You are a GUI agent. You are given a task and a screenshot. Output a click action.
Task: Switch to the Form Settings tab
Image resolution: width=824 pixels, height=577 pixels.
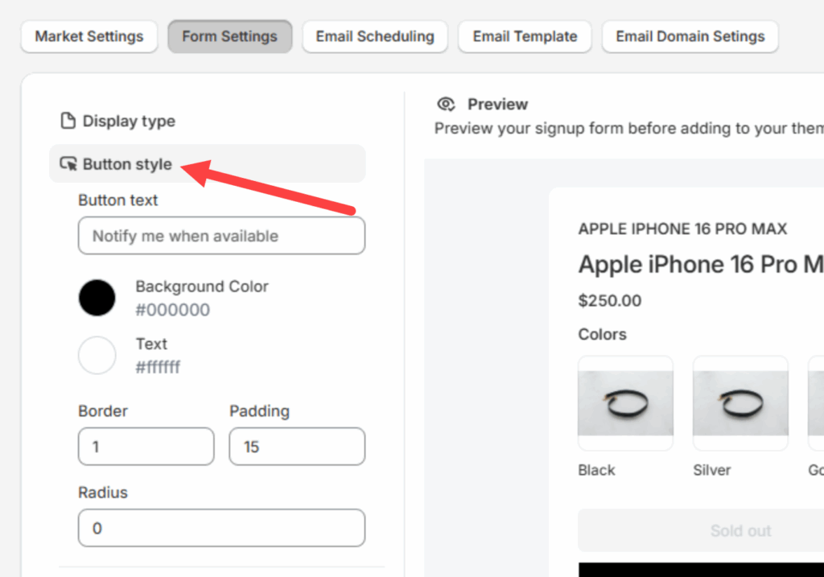[x=229, y=36]
